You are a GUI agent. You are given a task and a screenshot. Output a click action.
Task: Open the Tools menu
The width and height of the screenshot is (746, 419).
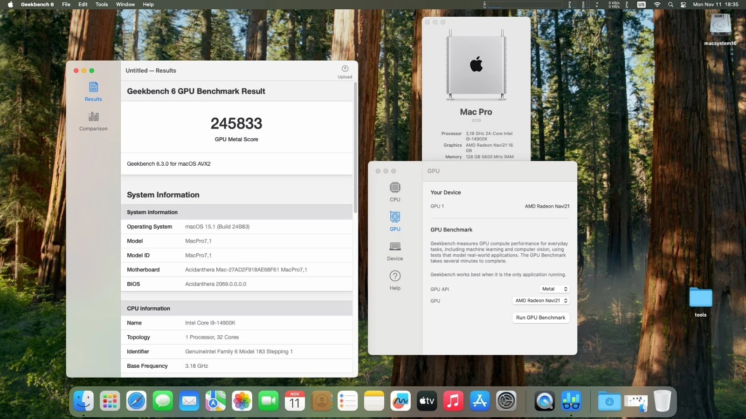point(102,4)
